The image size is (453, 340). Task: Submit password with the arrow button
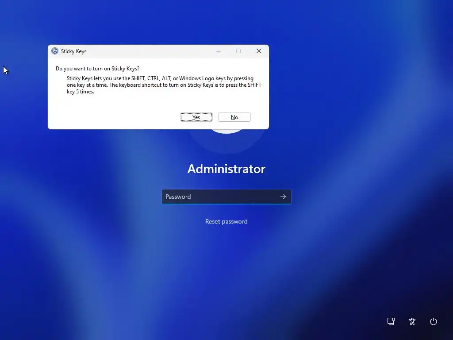pyautogui.click(x=283, y=197)
